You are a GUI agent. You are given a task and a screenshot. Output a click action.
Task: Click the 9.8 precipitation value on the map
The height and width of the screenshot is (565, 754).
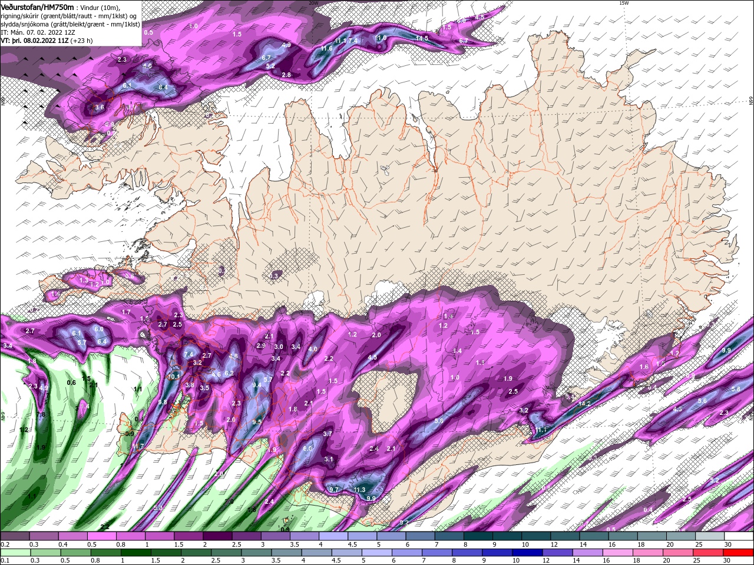[x=163, y=402]
